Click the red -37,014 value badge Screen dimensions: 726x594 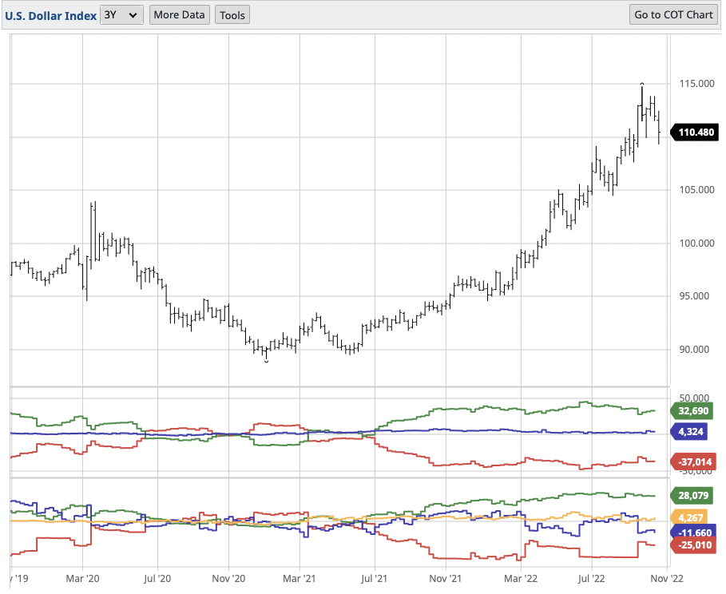(694, 461)
